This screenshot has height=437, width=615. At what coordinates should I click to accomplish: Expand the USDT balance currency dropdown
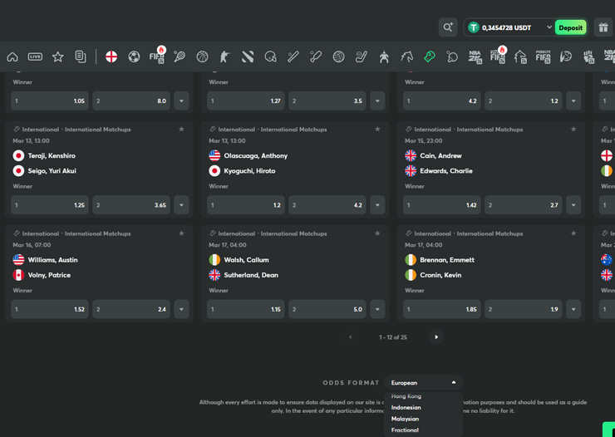point(549,27)
